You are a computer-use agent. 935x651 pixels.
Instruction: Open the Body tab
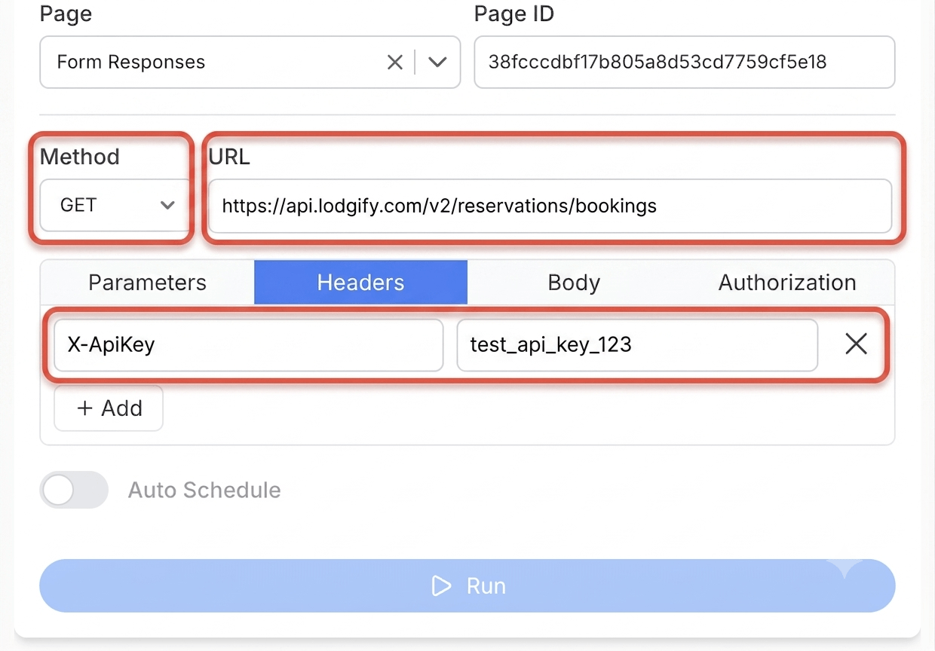click(x=574, y=283)
